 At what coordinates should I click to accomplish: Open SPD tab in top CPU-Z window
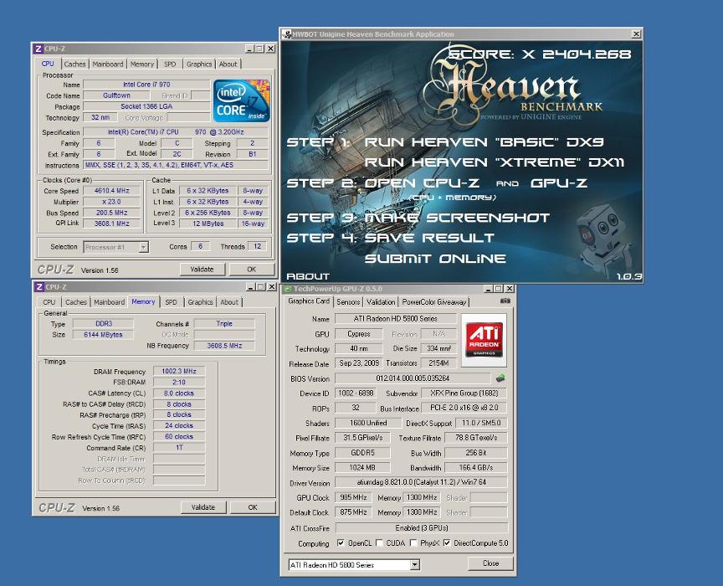coord(170,64)
